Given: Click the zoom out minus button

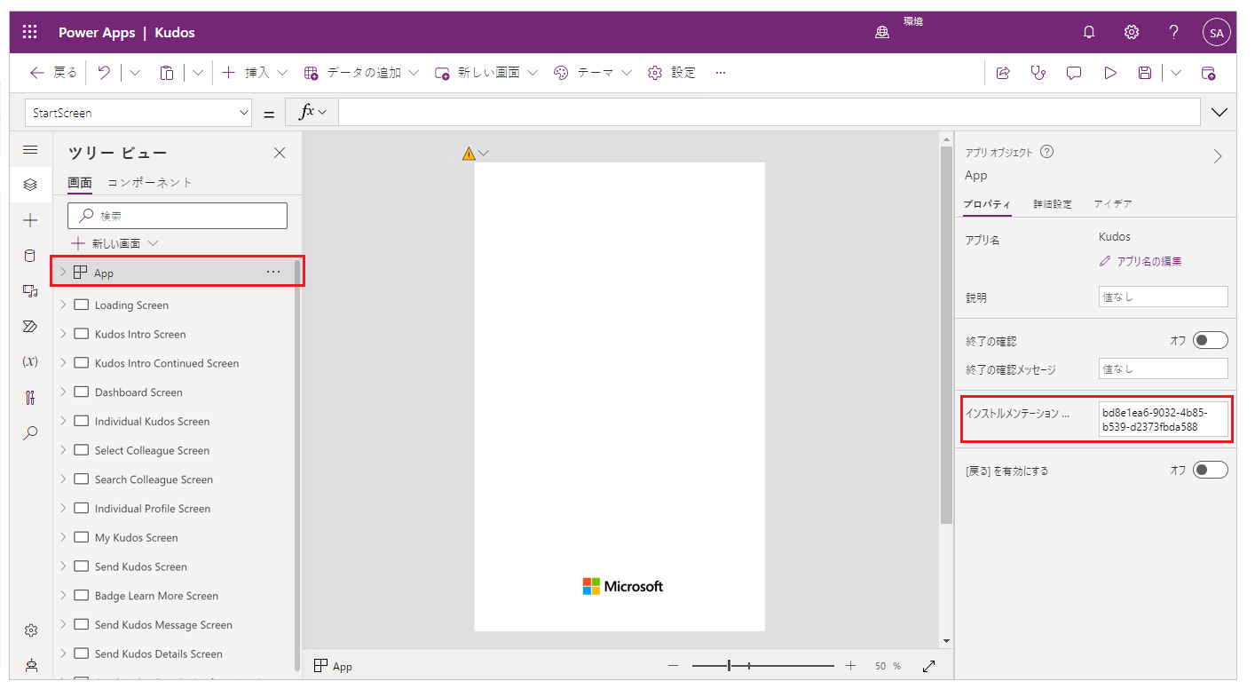Looking at the screenshot, I should [673, 666].
